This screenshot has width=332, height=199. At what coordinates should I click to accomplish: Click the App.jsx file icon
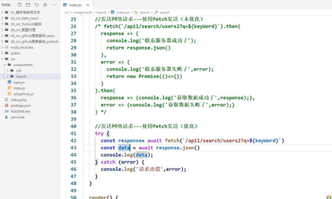[x=9, y=82]
